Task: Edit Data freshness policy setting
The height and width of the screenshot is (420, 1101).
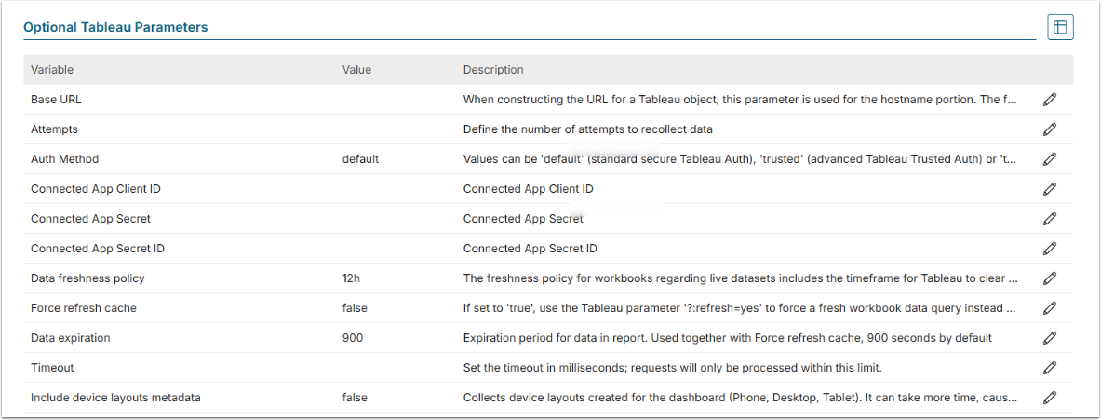Action: tap(1050, 278)
